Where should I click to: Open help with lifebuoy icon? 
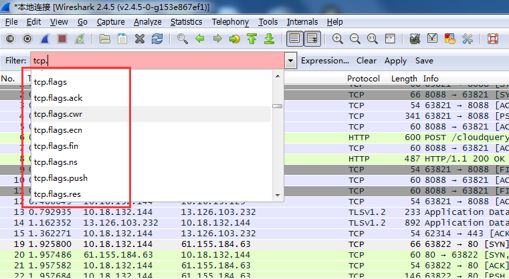tap(493, 39)
